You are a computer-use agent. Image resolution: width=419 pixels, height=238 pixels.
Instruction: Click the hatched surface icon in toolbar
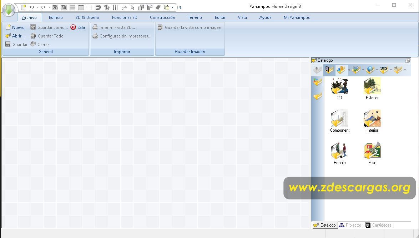(x=150, y=7)
